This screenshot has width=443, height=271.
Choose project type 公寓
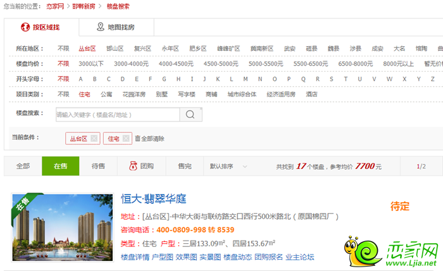click(x=106, y=94)
